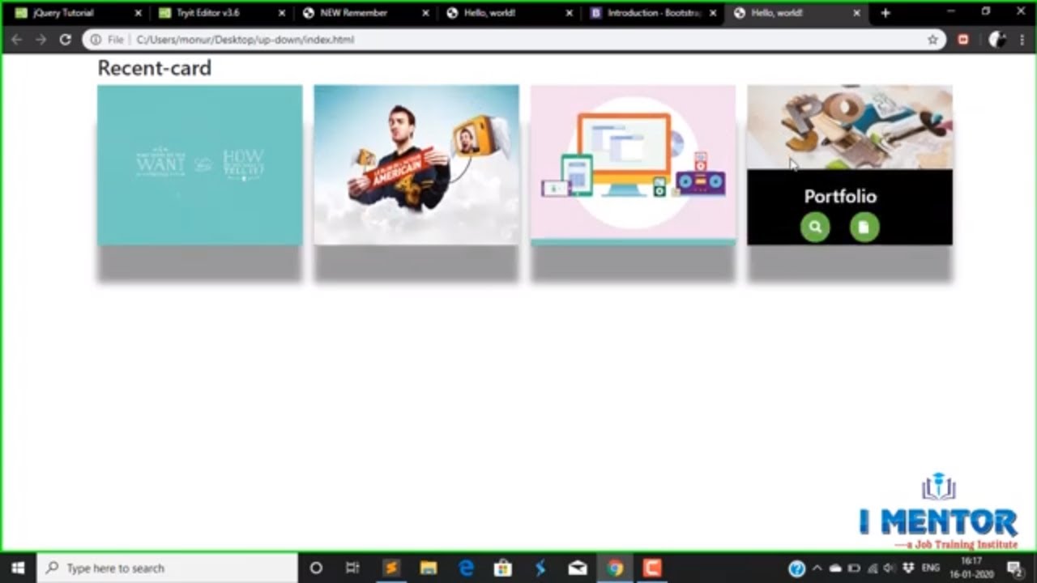This screenshot has height=583, width=1037.
Task: Click the OneDrive cloud tray icon
Action: coord(835,568)
